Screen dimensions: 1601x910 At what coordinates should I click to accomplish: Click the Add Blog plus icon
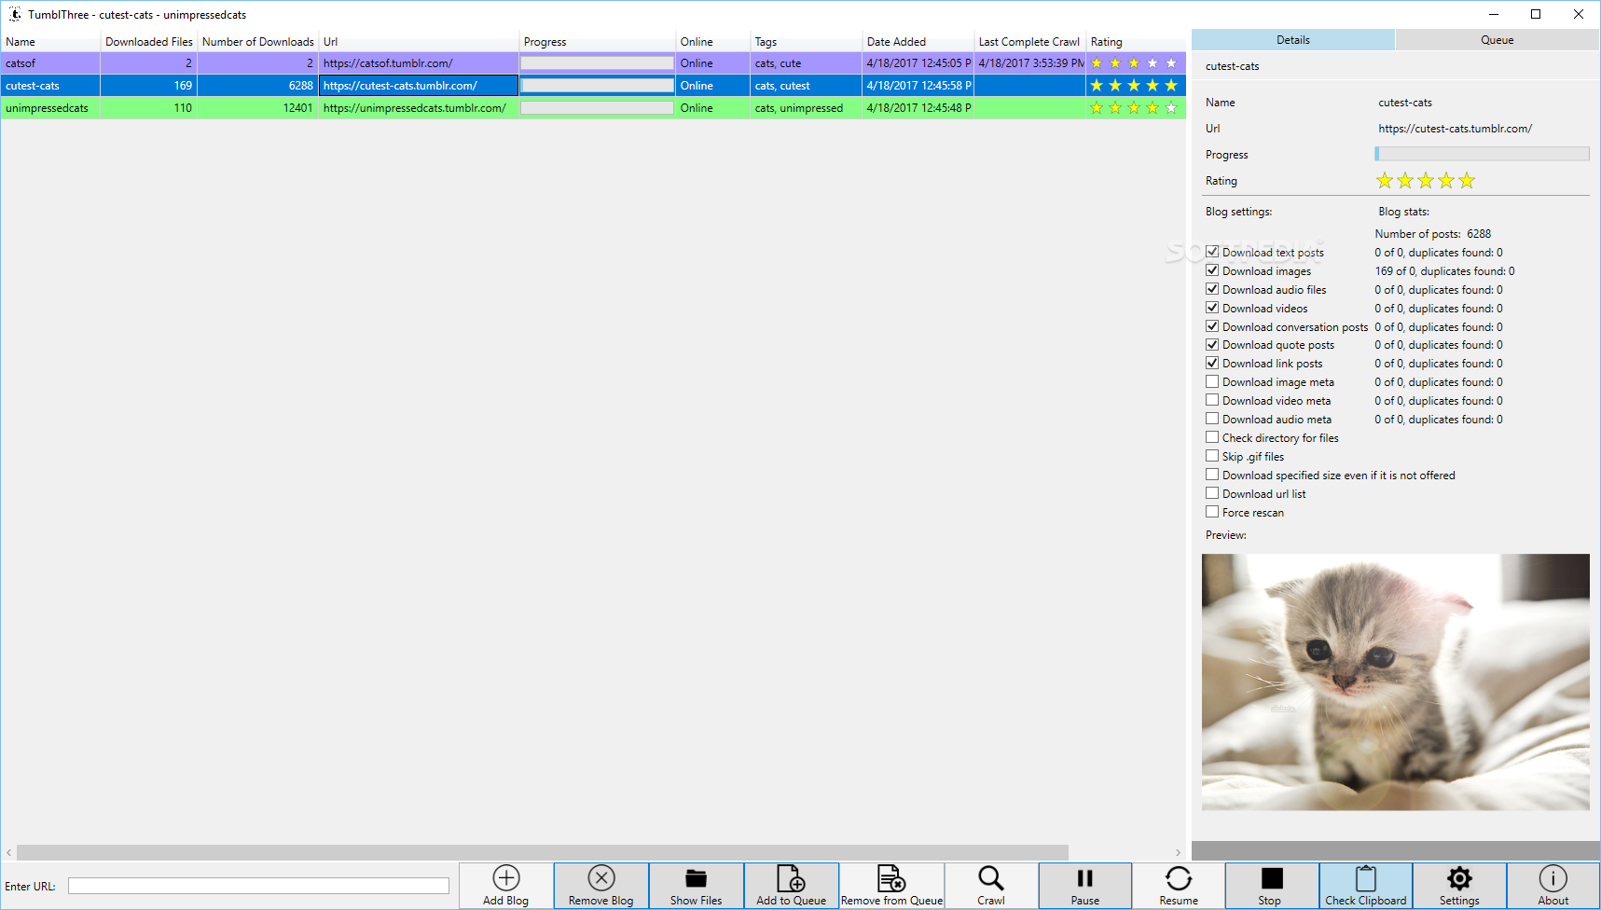[506, 878]
